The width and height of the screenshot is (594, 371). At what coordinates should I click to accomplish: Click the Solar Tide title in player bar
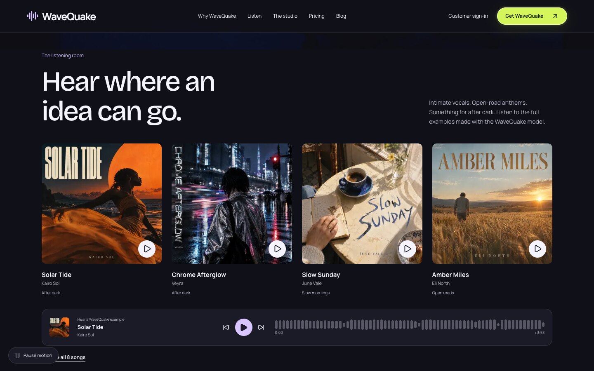click(x=90, y=327)
